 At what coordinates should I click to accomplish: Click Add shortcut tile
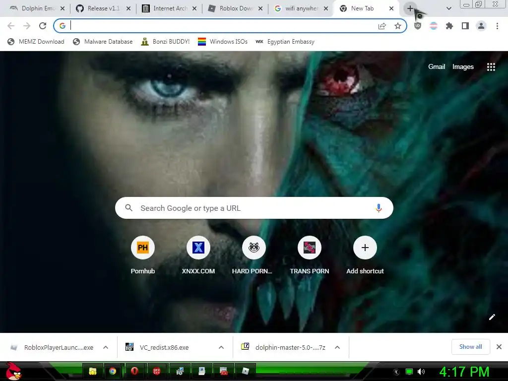coord(365,255)
